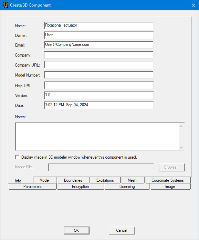Screen dimensions: 199x240
Task: Go to the Mesh tab
Action: (x=132, y=180)
